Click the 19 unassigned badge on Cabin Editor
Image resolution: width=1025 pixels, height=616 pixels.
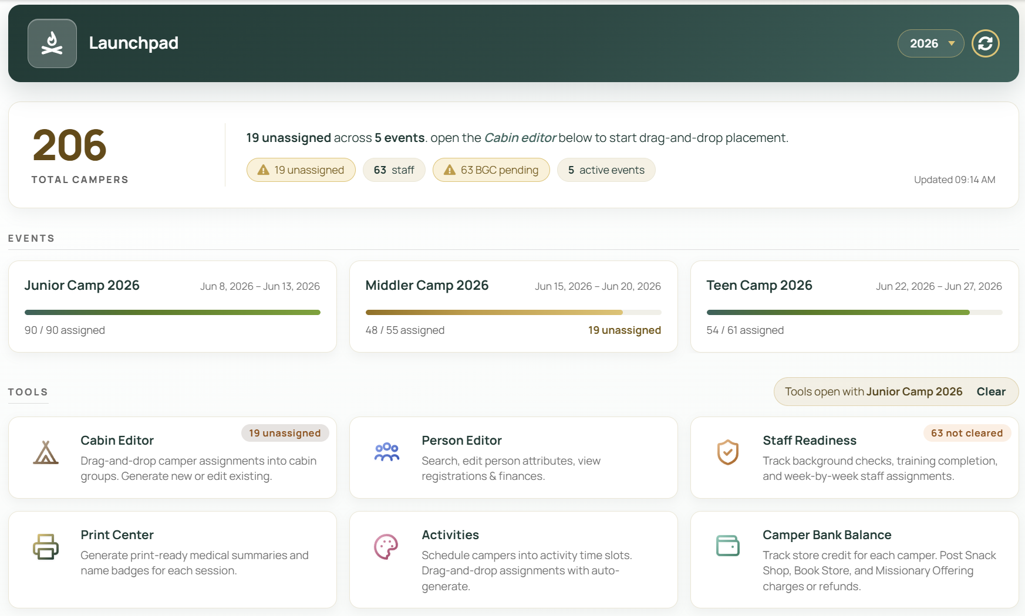click(x=285, y=433)
